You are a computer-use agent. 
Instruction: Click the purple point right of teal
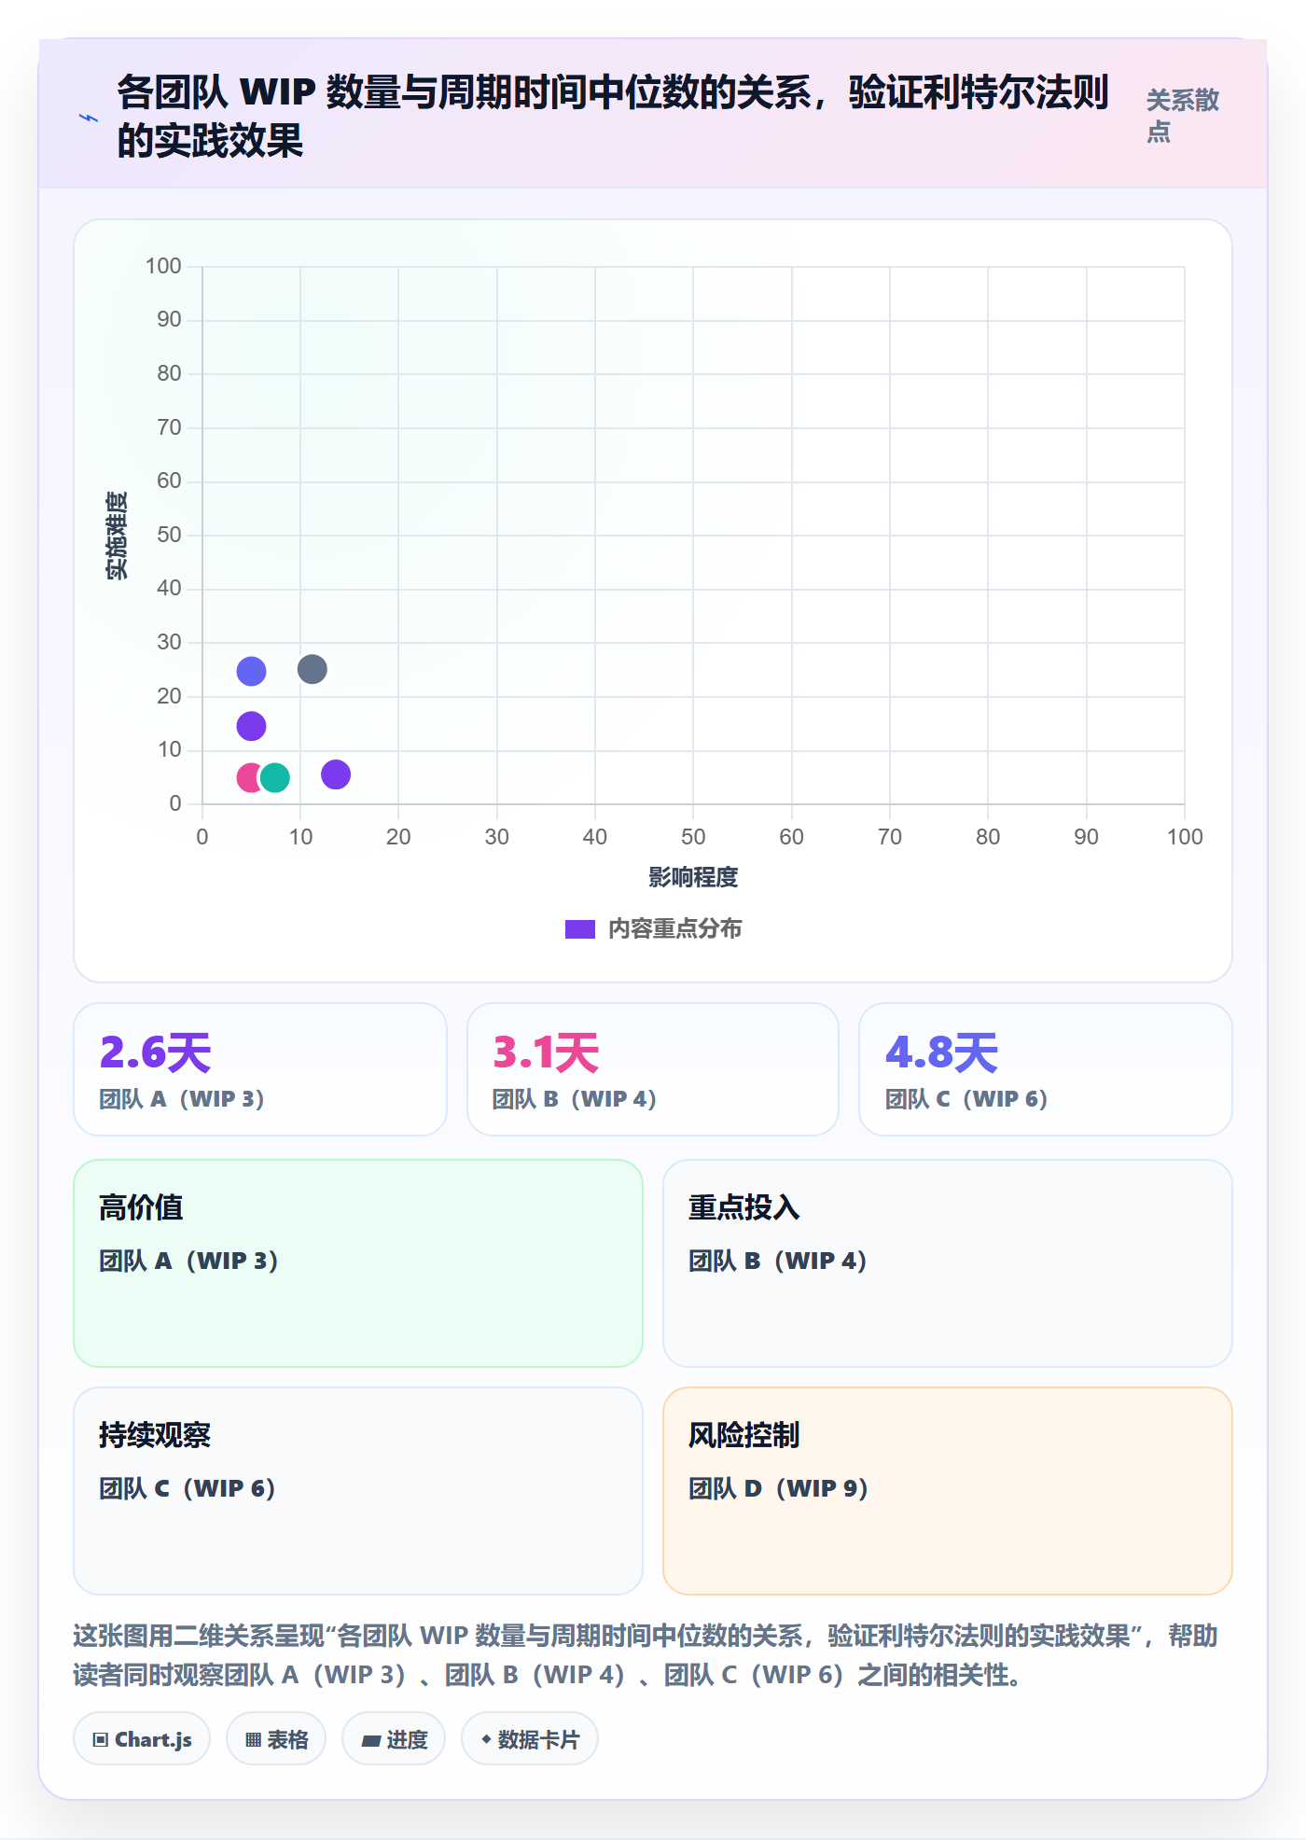[336, 774]
